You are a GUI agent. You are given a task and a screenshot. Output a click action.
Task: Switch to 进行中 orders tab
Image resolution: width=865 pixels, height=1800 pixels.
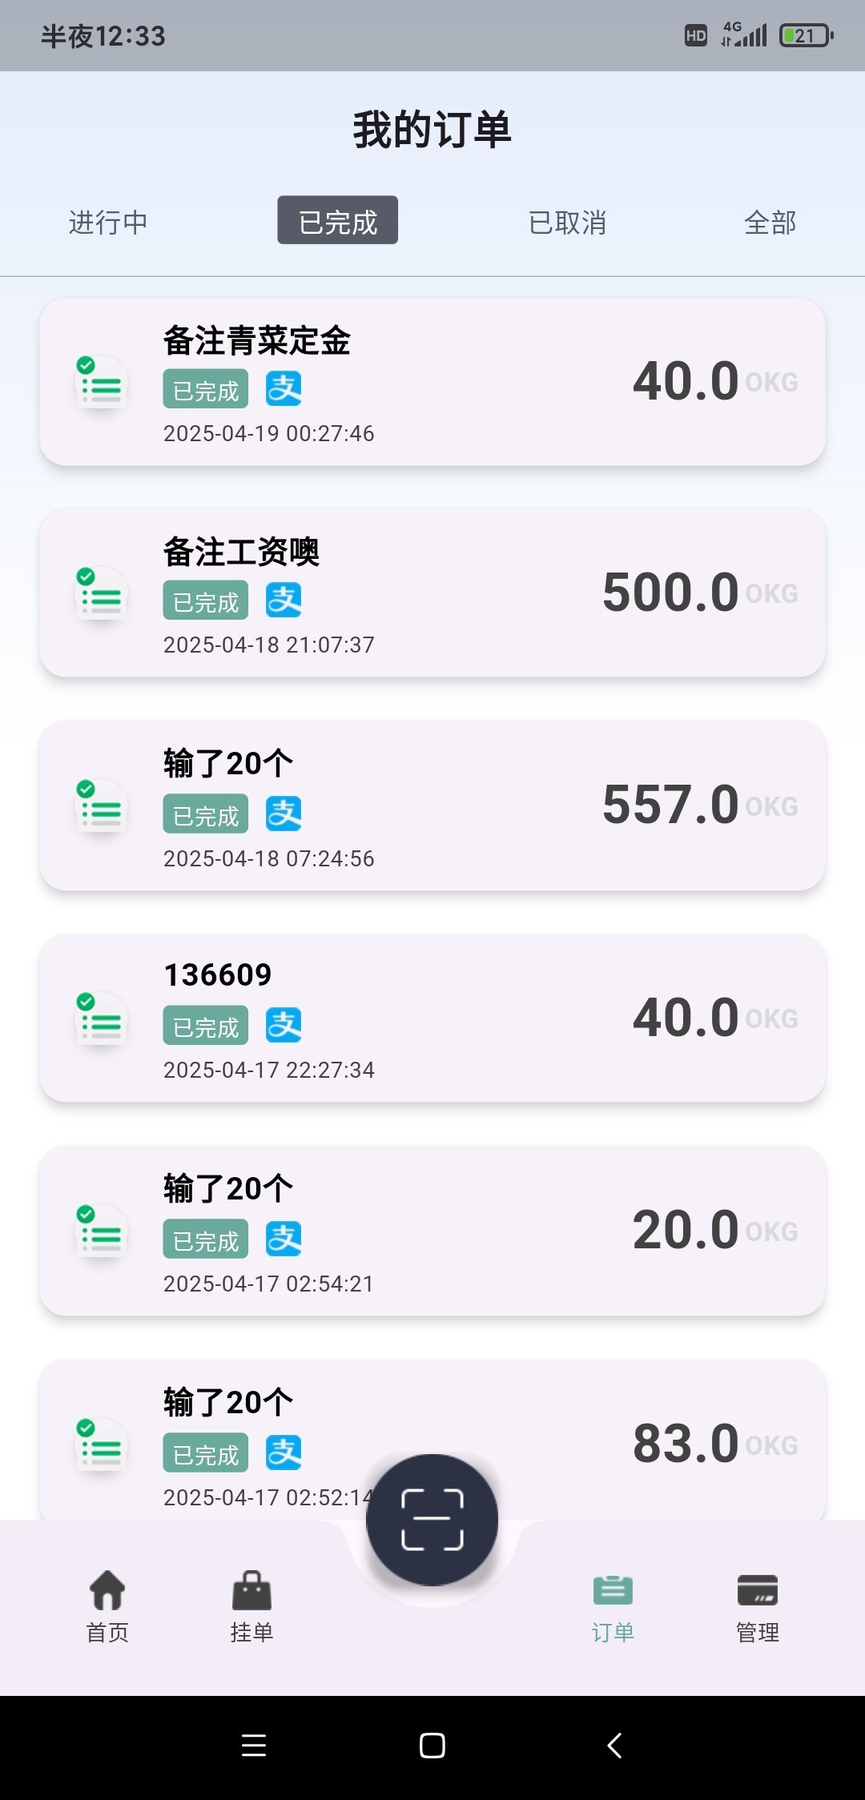click(x=108, y=222)
